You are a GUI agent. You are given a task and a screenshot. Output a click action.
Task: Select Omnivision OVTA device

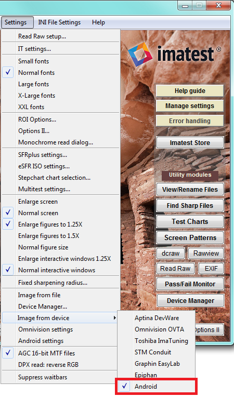[x=157, y=329]
